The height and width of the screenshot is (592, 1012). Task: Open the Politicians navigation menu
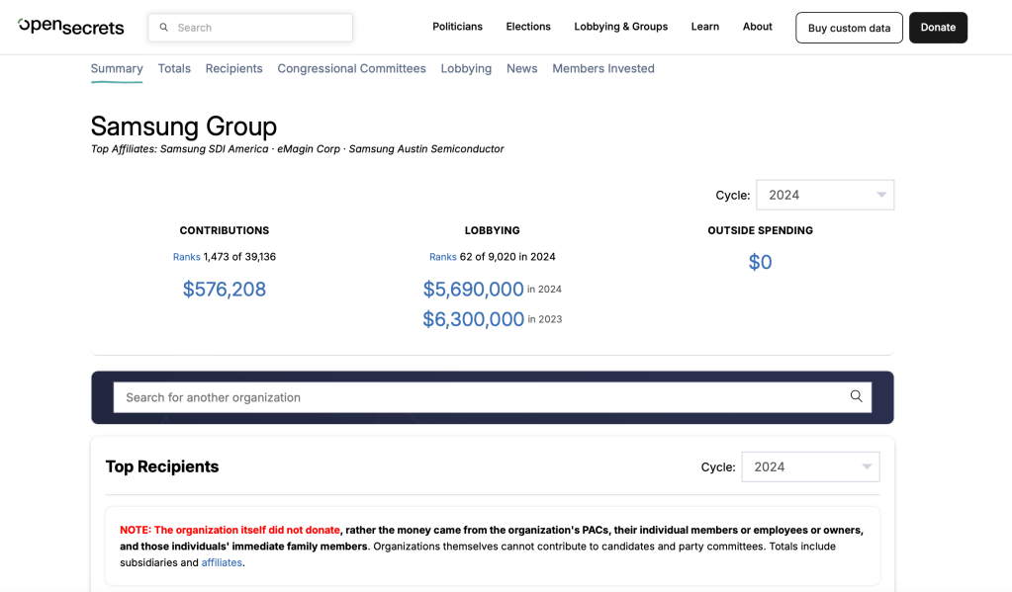[x=457, y=27]
